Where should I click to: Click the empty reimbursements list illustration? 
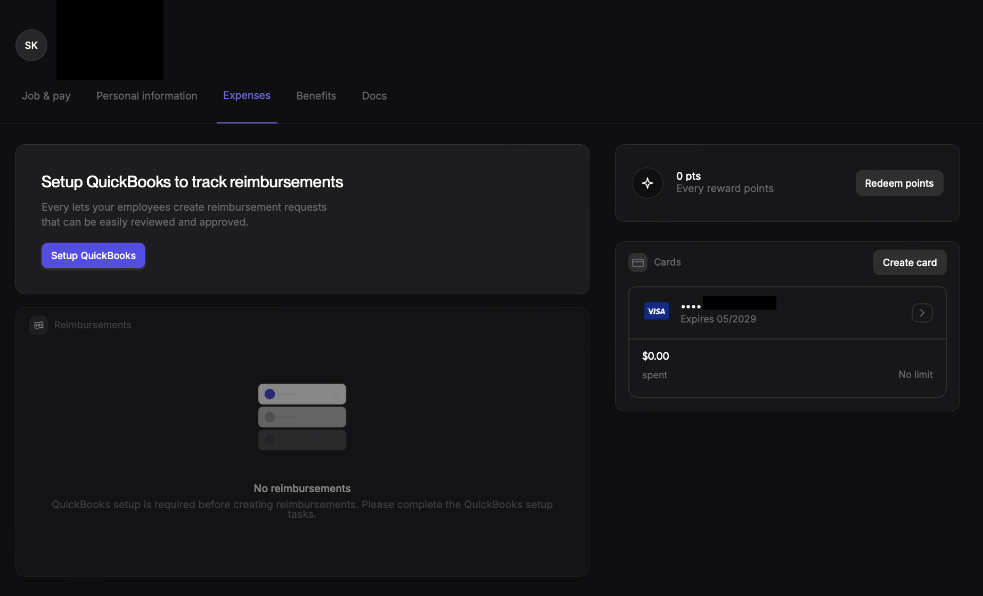pos(302,417)
